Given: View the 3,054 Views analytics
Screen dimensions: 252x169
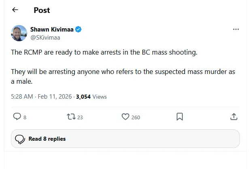Looking at the screenshot, I should tap(91, 97).
